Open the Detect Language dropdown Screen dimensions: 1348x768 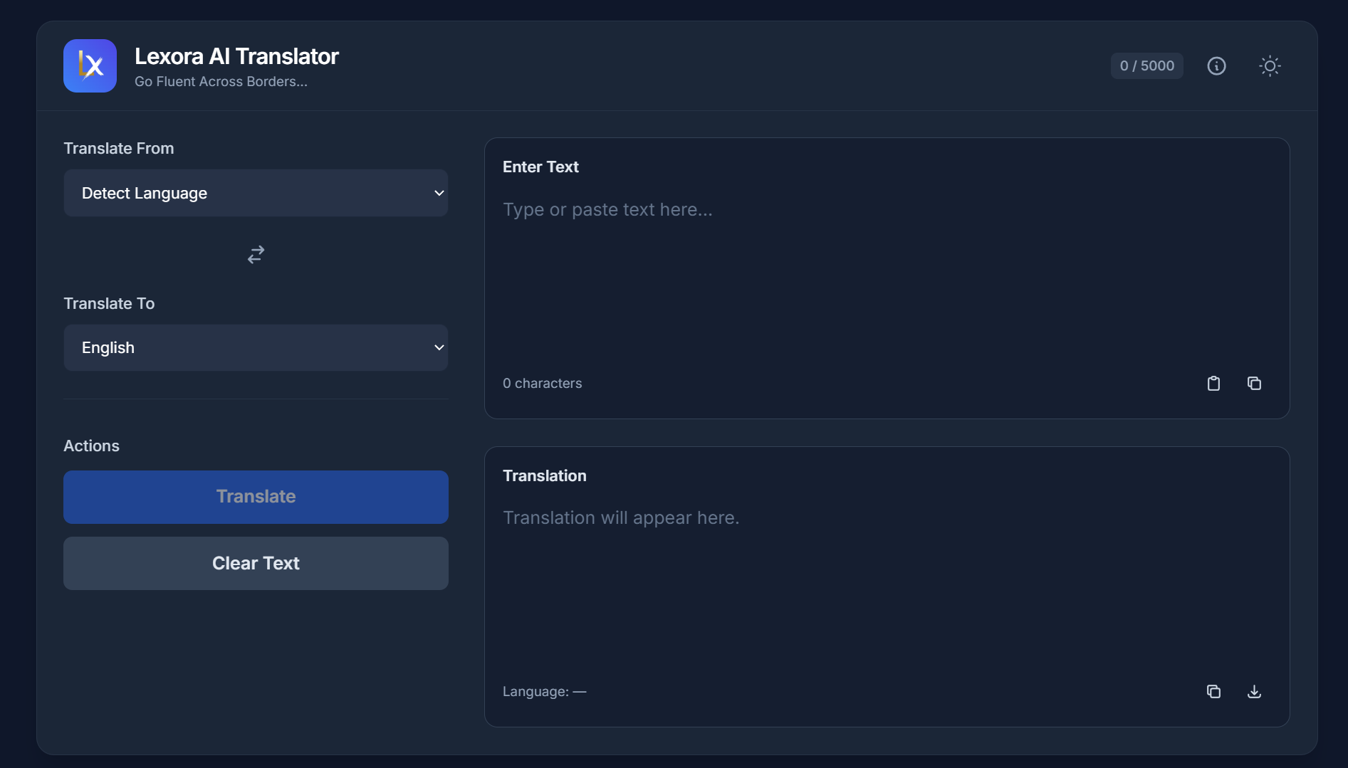(256, 193)
